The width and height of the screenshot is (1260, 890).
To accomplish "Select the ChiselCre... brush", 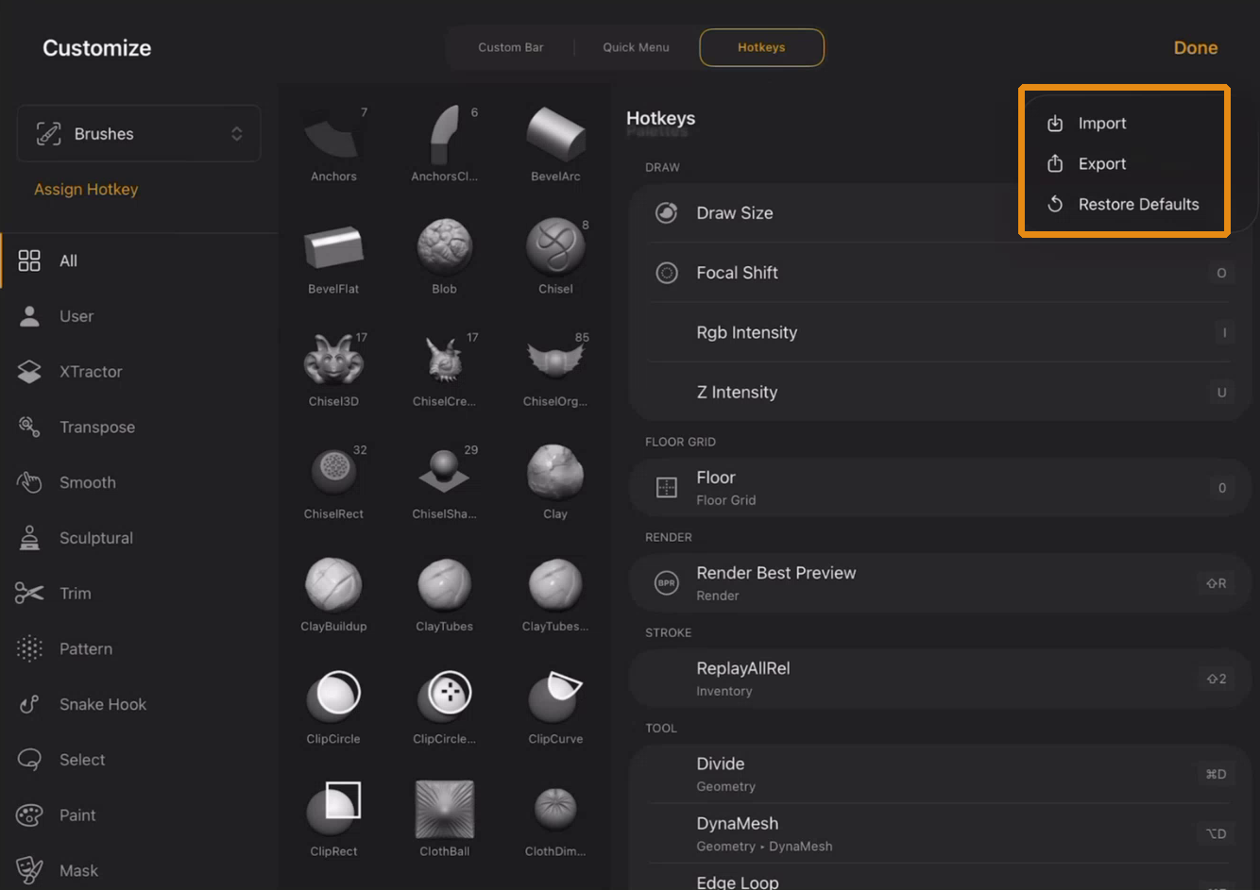I will tap(444, 368).
